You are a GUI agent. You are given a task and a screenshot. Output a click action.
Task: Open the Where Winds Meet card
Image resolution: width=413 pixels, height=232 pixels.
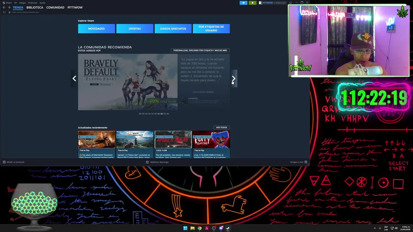(x=135, y=144)
